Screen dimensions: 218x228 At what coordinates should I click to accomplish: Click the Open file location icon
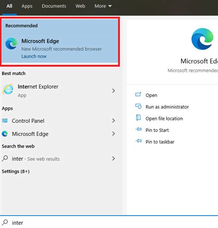tap(138, 118)
